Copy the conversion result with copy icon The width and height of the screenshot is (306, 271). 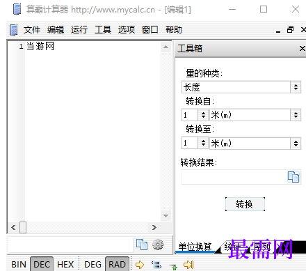tap(293, 177)
